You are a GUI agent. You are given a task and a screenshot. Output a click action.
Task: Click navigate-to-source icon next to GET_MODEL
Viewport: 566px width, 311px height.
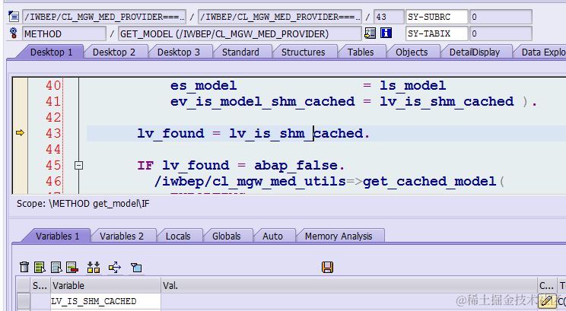(x=370, y=33)
